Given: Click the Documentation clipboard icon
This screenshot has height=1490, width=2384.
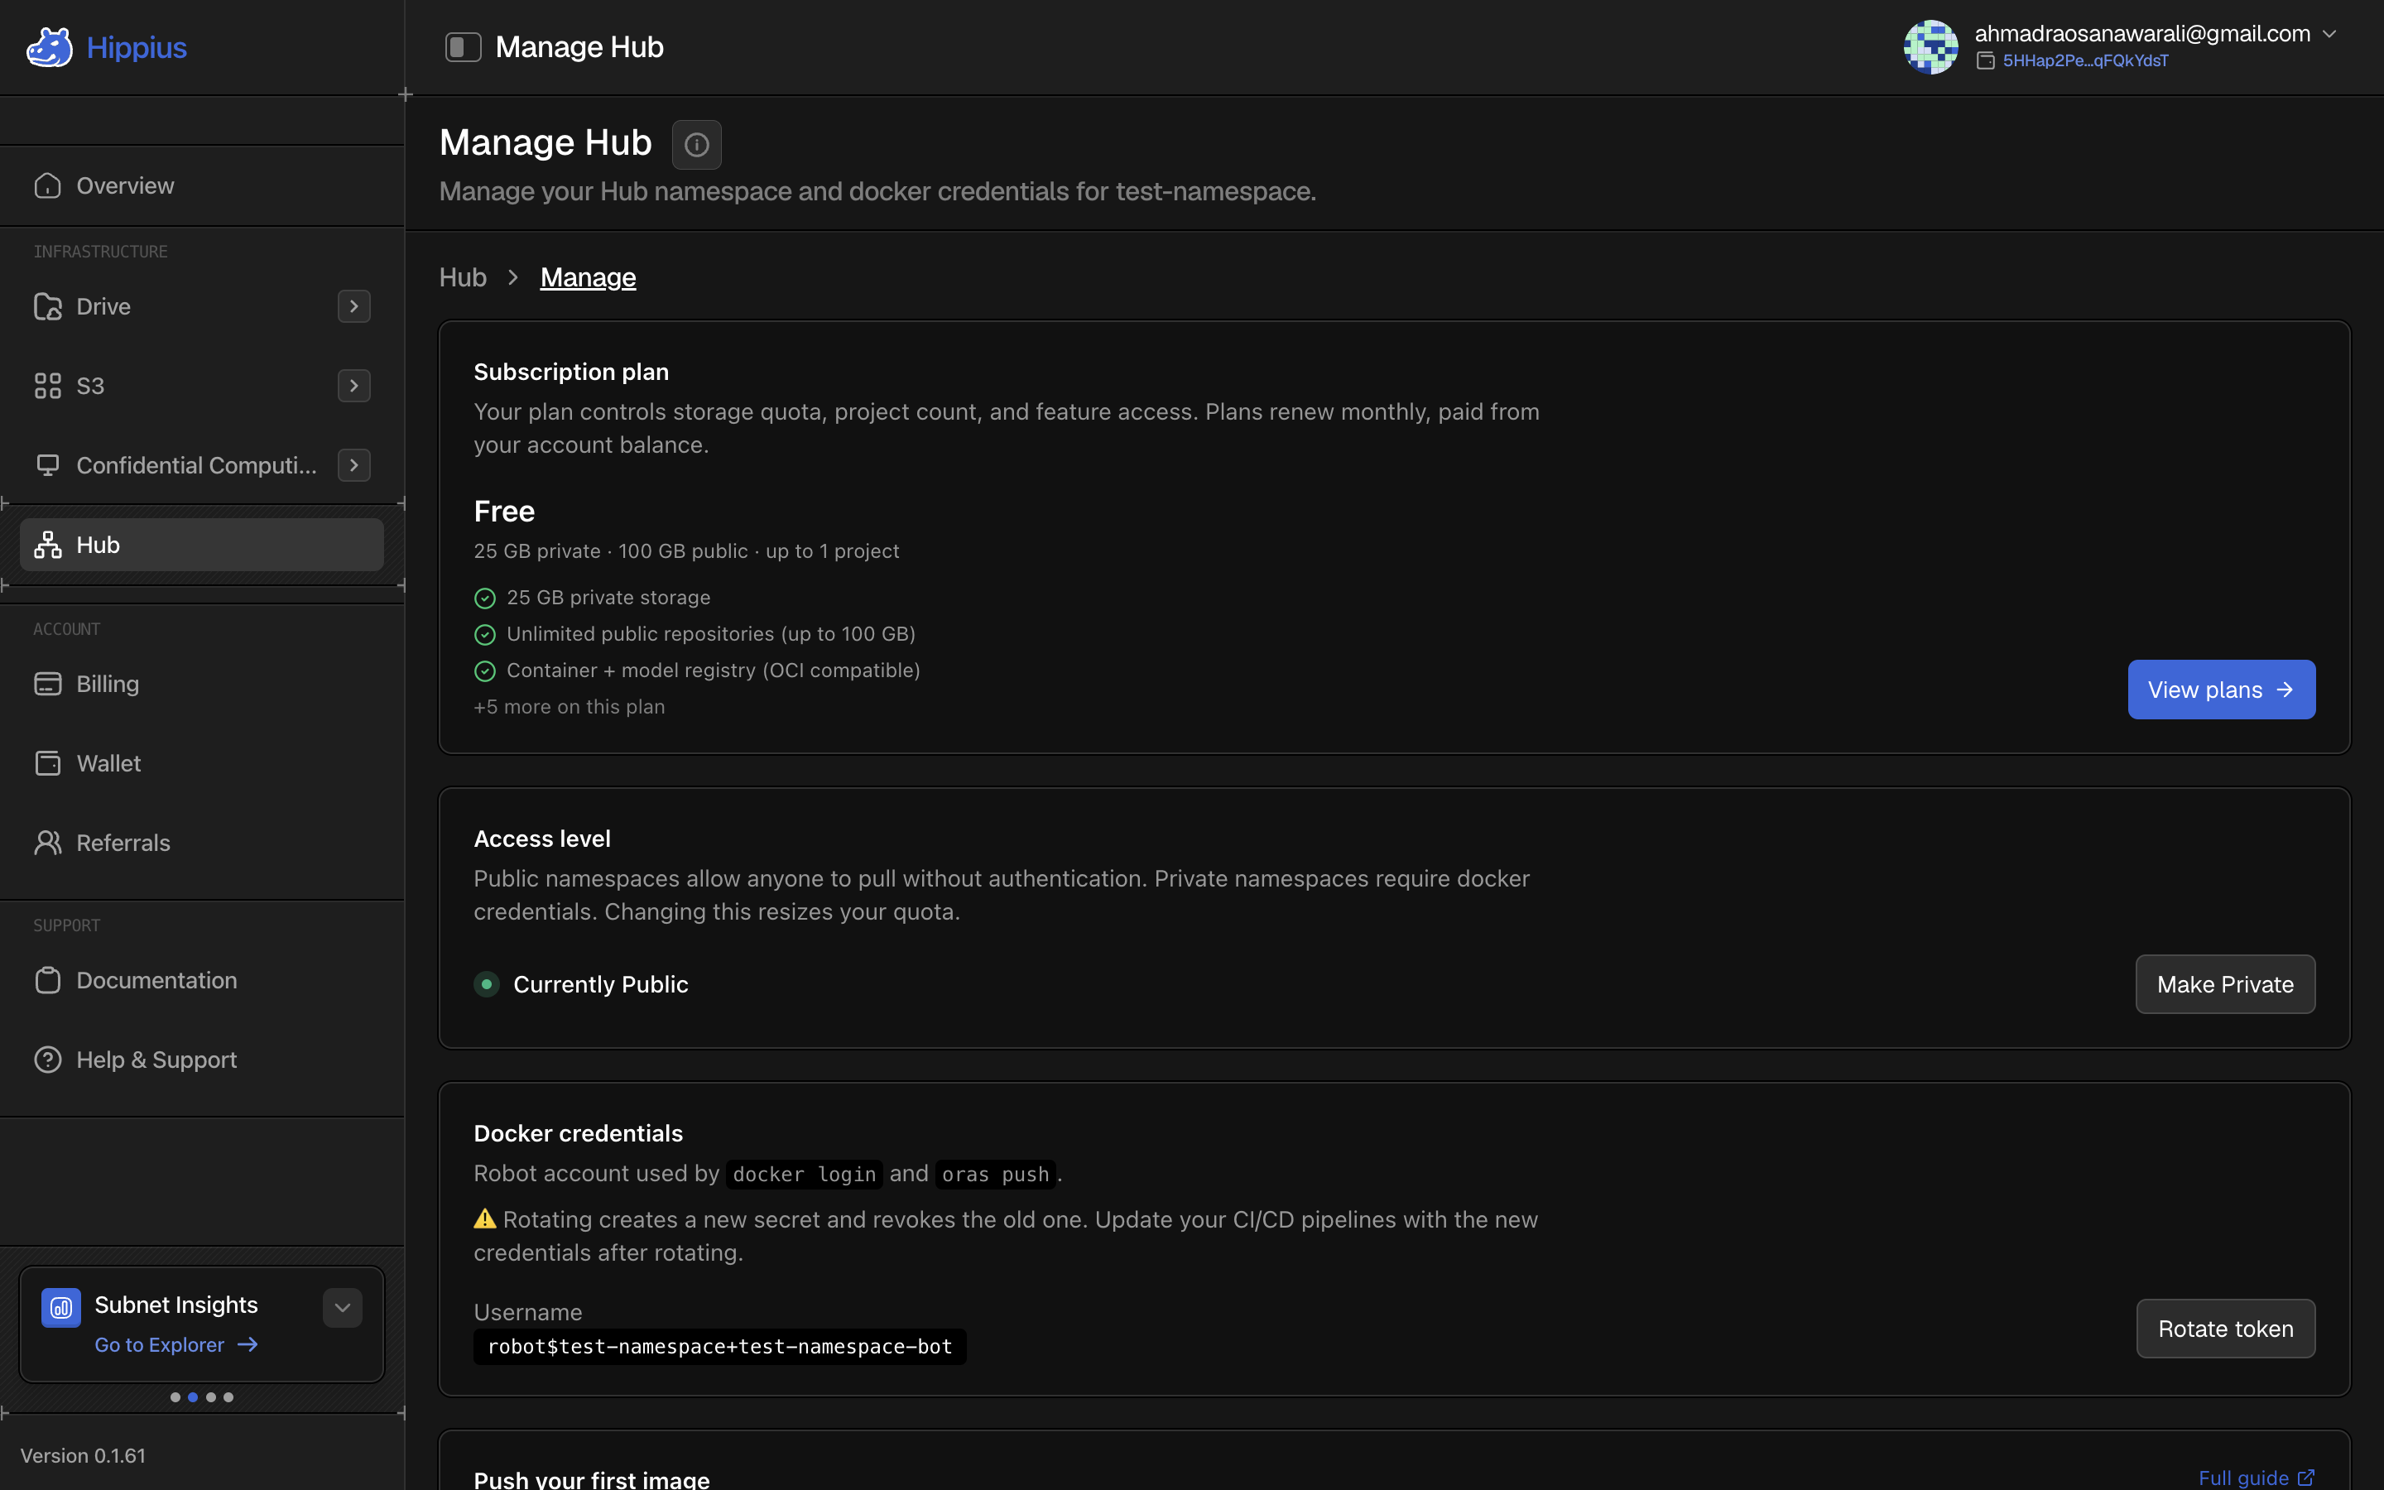Looking at the screenshot, I should [x=47, y=981].
